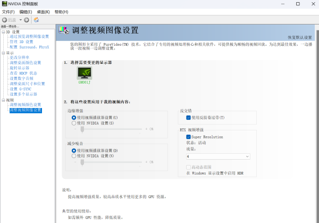Image resolution: width=319 pixels, height=223 pixels.
Task: Open 设置数字音频 page
Action: (22, 78)
